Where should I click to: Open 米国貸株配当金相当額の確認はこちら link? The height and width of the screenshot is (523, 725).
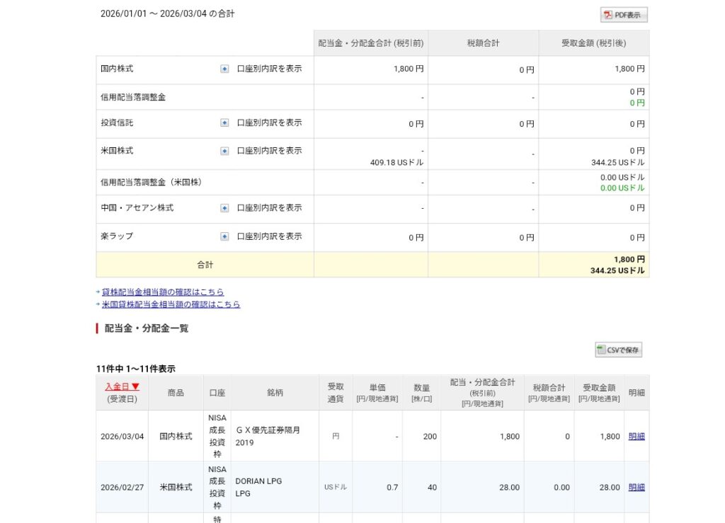pyautogui.click(x=171, y=304)
